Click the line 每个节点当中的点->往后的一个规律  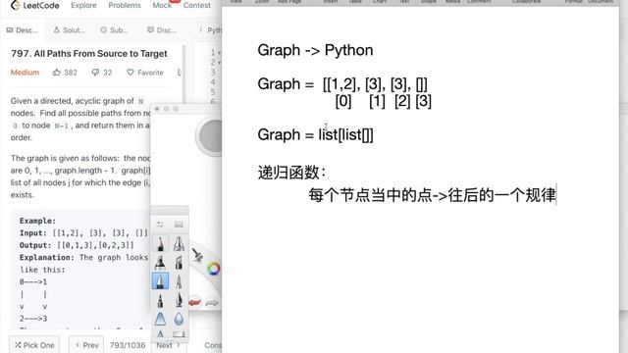click(x=432, y=195)
